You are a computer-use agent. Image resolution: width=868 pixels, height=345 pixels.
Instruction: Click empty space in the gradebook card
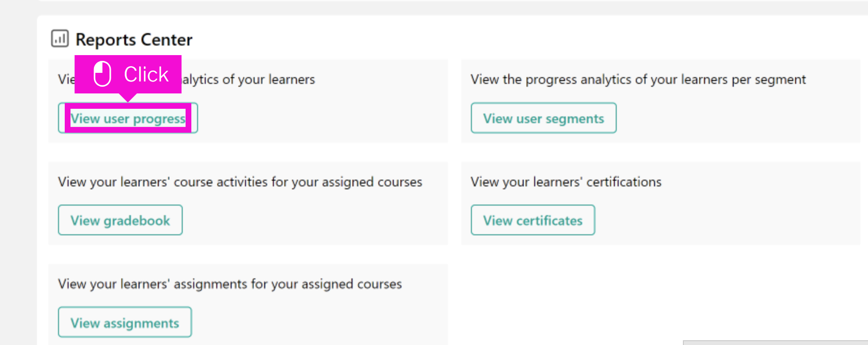[x=312, y=220]
